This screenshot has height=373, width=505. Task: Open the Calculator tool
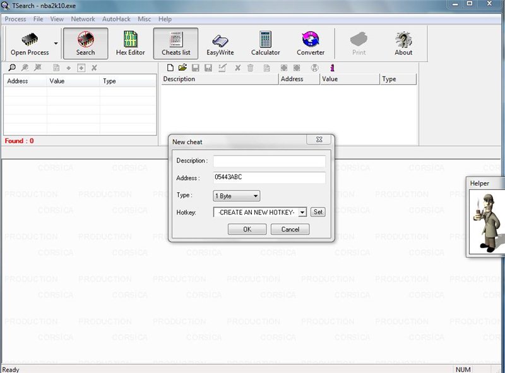pyautogui.click(x=265, y=44)
